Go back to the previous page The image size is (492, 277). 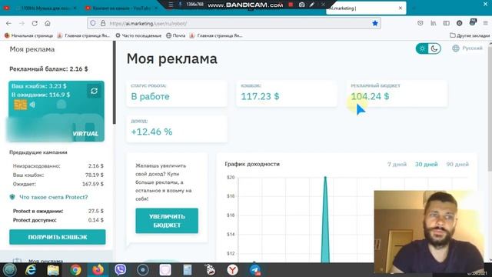tap(8, 24)
